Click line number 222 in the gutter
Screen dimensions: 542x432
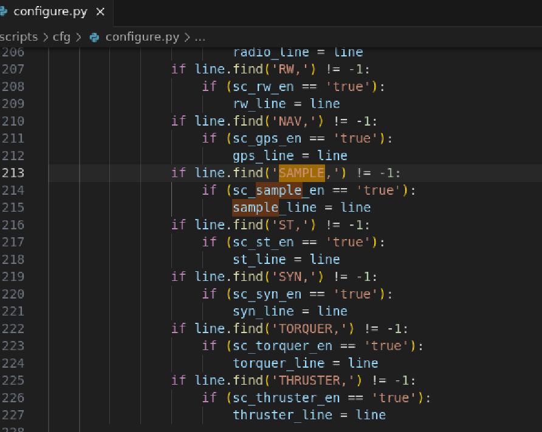[x=13, y=329]
